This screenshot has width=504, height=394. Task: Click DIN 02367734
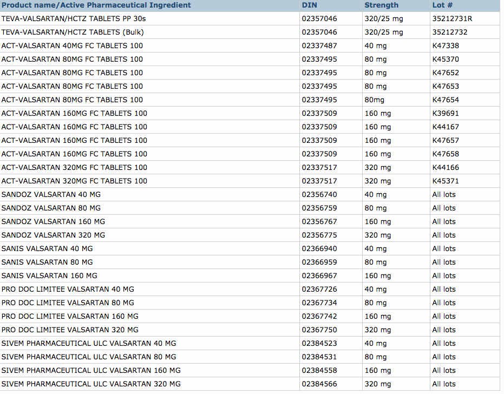(319, 303)
